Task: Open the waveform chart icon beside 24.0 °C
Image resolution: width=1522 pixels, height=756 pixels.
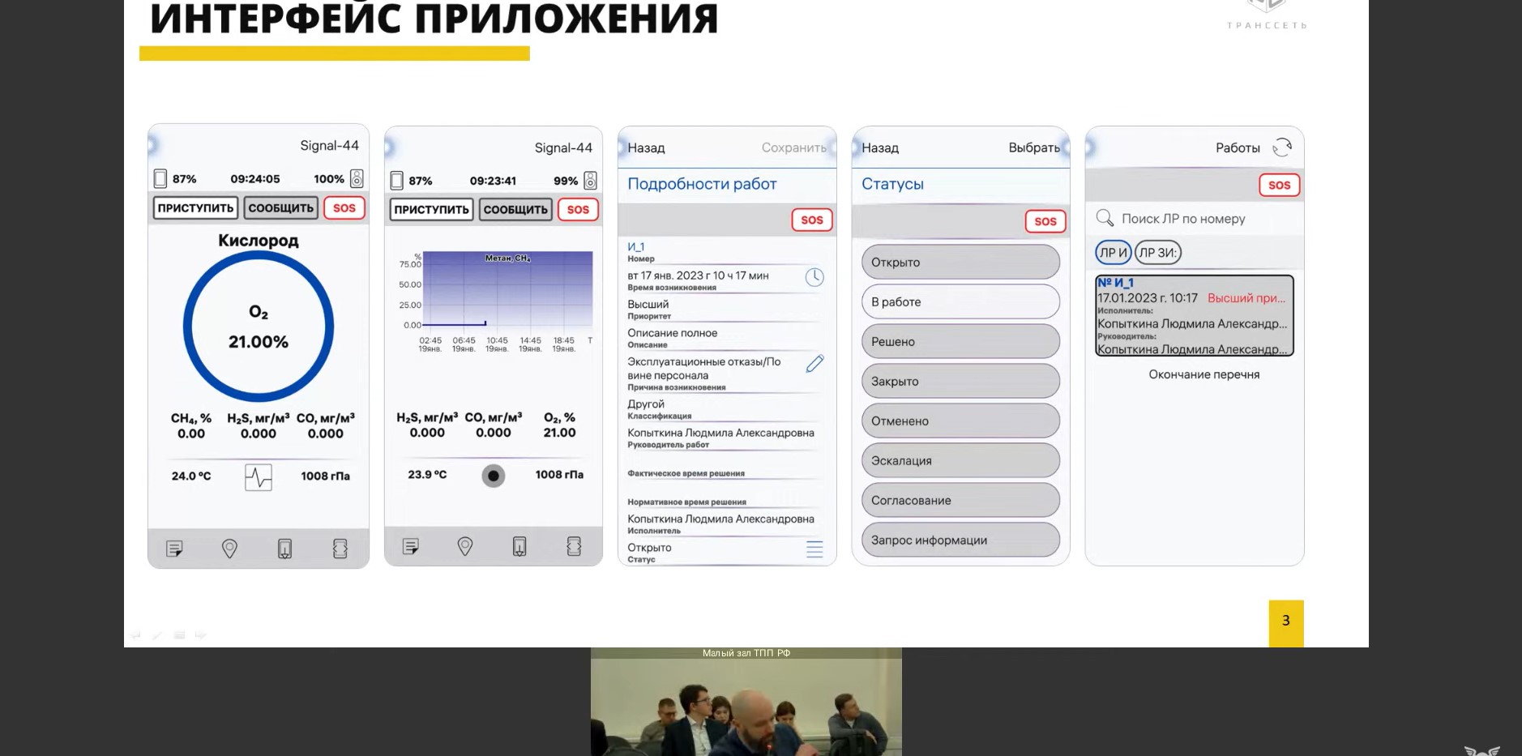Action: 259,476
